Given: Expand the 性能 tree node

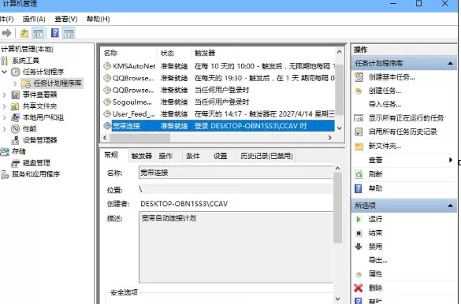Looking at the screenshot, I should pos(5,128).
